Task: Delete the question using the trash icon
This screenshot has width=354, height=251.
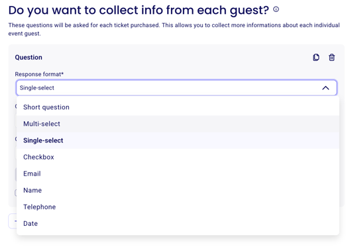Action: (331, 57)
